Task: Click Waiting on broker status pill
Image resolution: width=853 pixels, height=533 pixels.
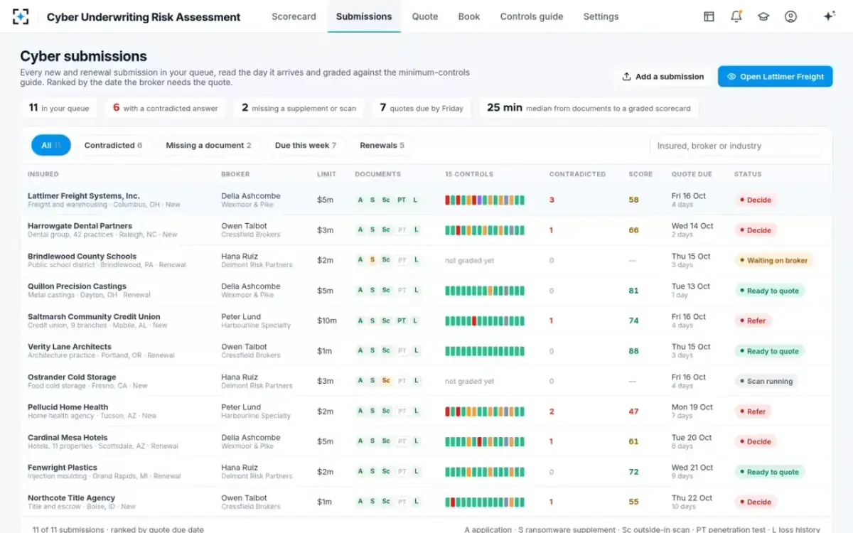Action: [x=773, y=261]
